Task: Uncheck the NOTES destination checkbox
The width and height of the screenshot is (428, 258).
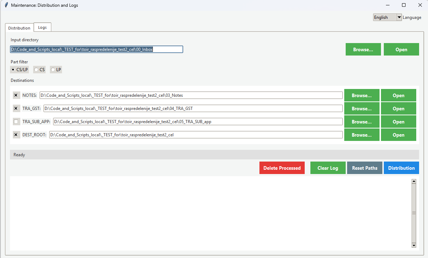Action: click(16, 95)
